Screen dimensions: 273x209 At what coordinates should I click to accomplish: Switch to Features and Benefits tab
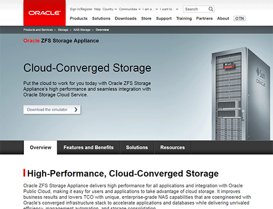click(88, 147)
